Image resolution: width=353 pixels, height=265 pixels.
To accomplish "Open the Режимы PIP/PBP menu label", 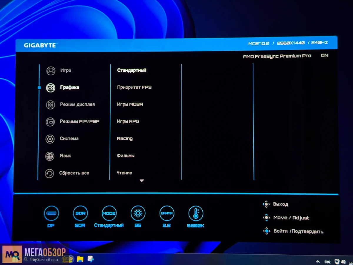I will [x=79, y=122].
